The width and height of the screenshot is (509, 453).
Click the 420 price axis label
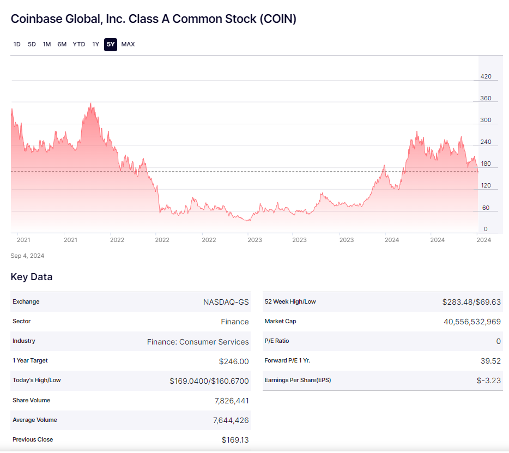click(x=486, y=76)
